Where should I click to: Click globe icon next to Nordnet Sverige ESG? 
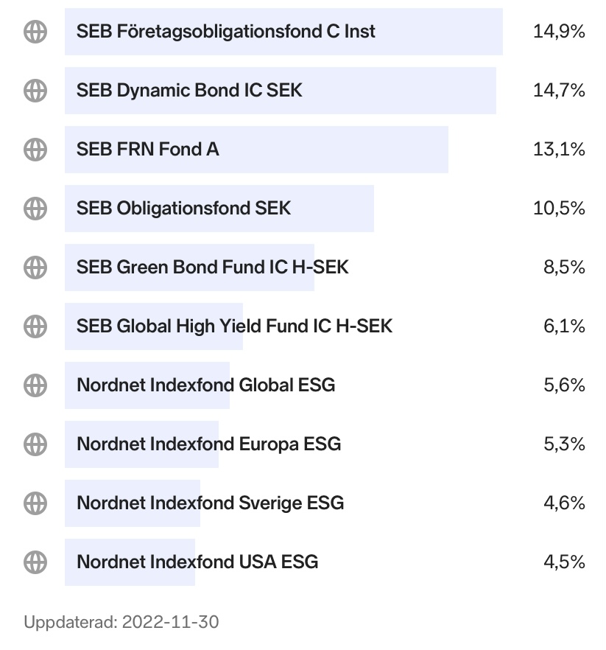(35, 503)
